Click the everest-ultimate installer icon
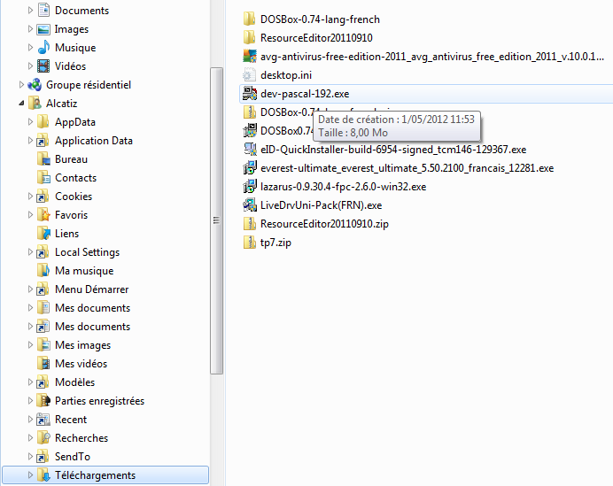The height and width of the screenshot is (486, 613). tap(250, 168)
